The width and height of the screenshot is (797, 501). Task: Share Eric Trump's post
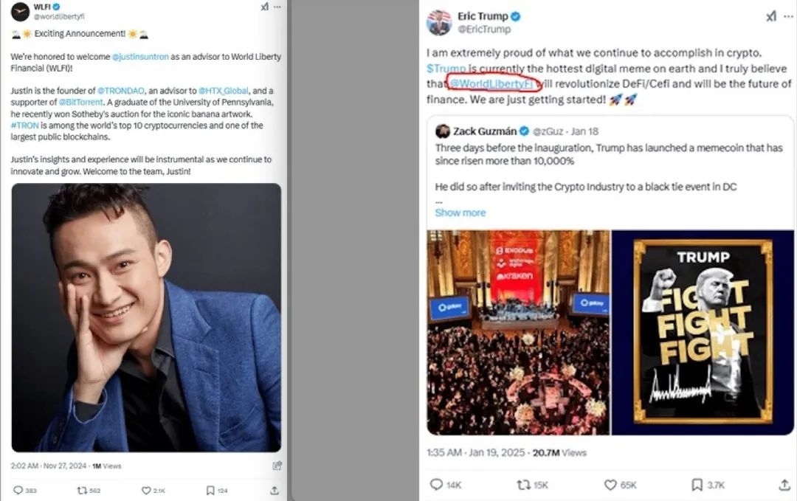(x=784, y=485)
